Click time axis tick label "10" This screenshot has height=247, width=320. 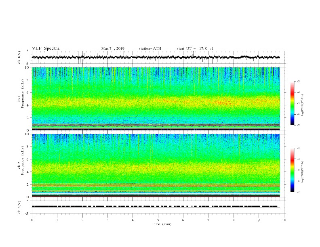pos(284,220)
